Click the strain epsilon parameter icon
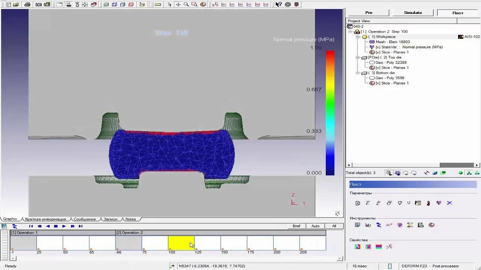Viewport: 481px width, 270px height. pos(368,203)
